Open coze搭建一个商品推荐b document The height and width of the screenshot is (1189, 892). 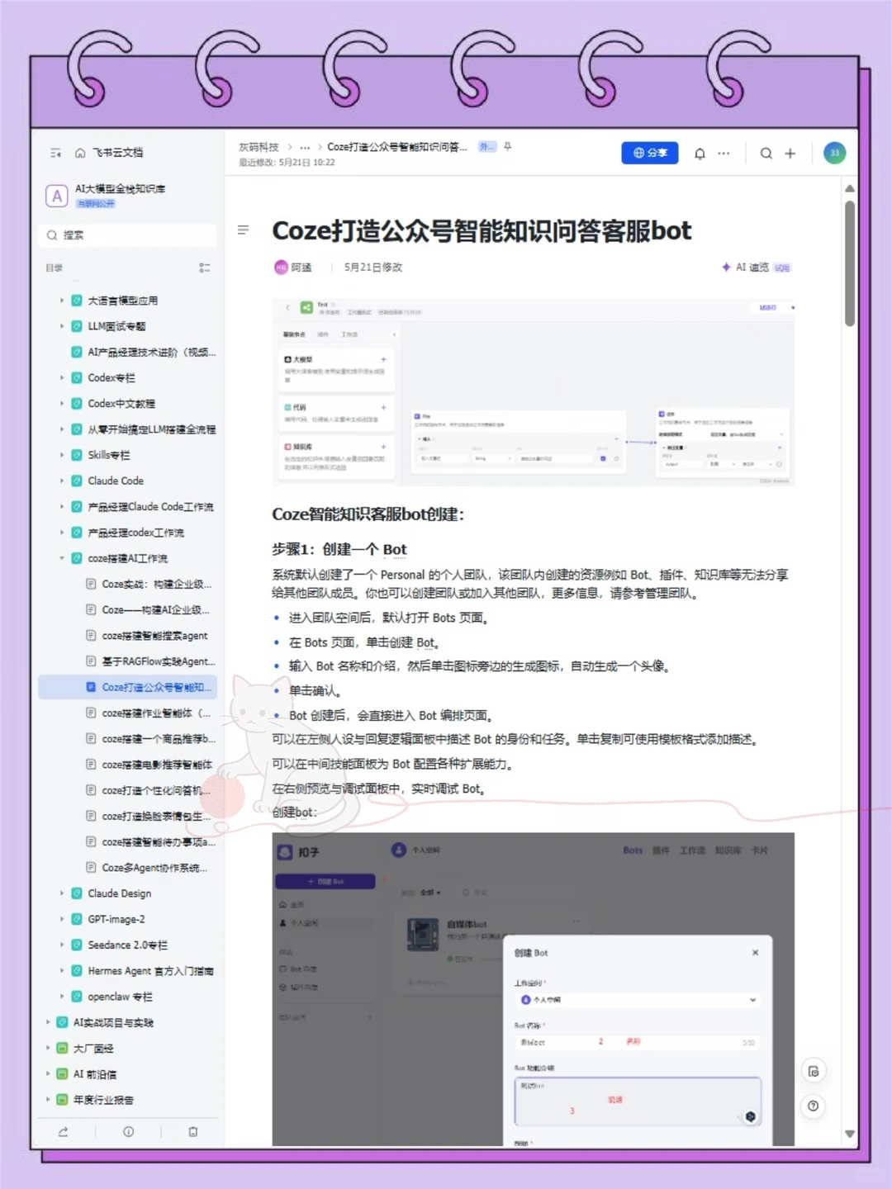pos(158,739)
